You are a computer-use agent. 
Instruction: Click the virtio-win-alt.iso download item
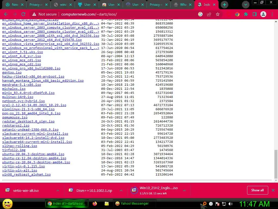[x=26, y=190]
